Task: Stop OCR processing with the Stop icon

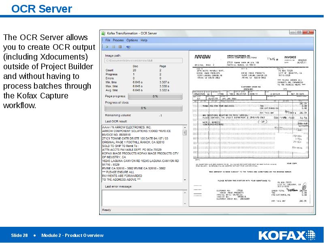Action: click(x=120, y=46)
